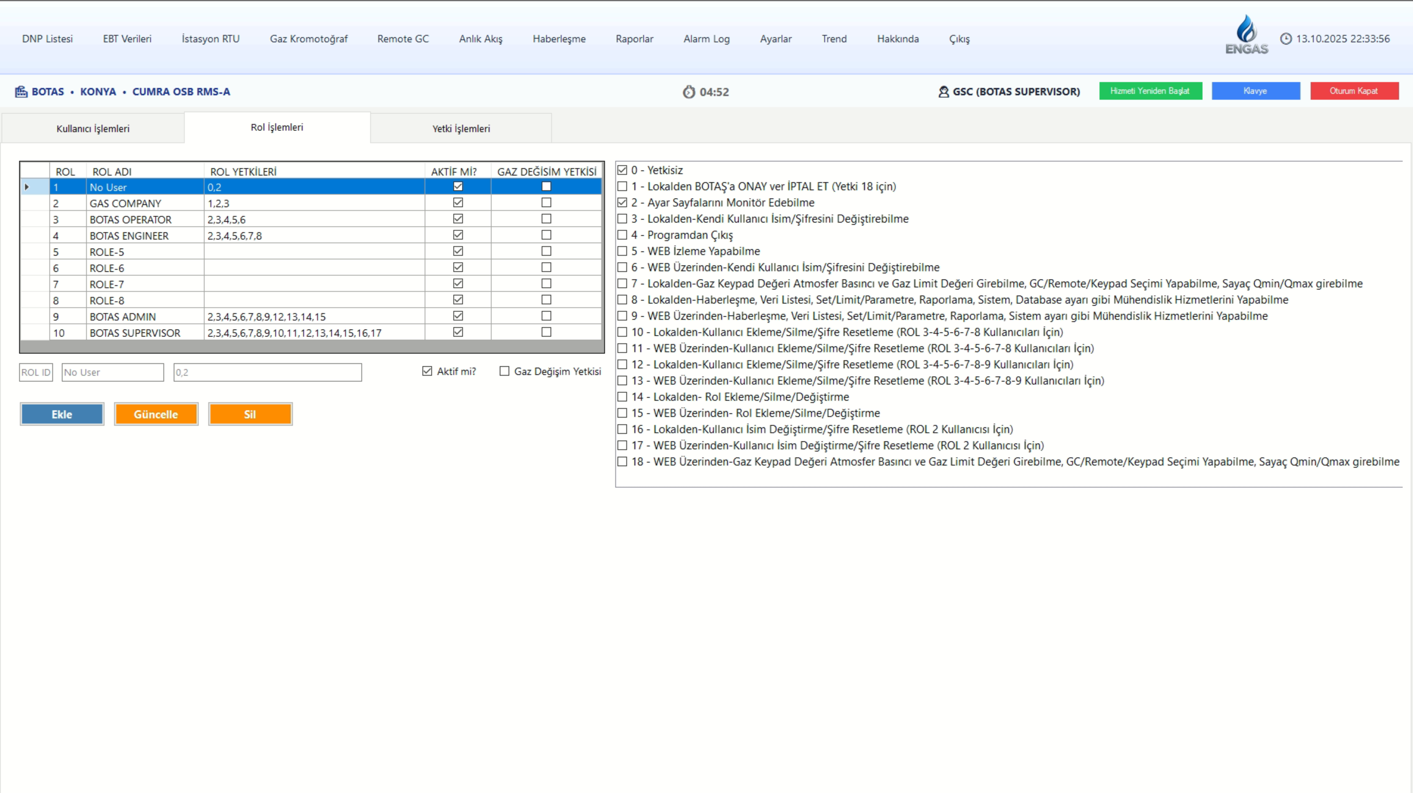Click the red Oturum Kapat button

click(x=1354, y=91)
